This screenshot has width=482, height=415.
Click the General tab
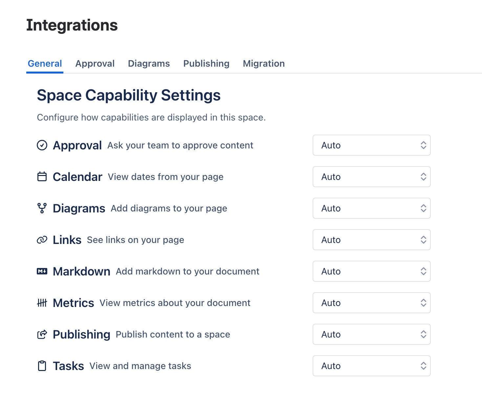[45, 63]
